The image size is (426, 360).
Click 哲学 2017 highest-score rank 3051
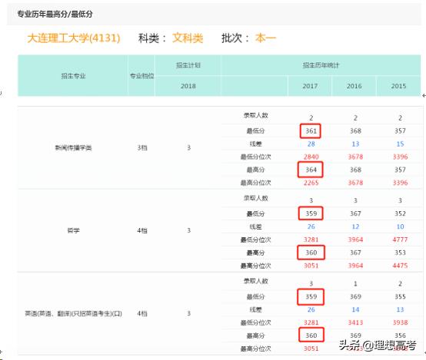click(x=311, y=266)
